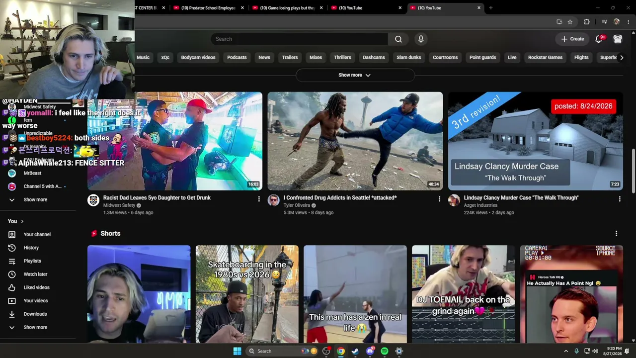This screenshot has height=358, width=636.
Task: Open the Chrome three-dot menu
Action: click(x=629, y=22)
